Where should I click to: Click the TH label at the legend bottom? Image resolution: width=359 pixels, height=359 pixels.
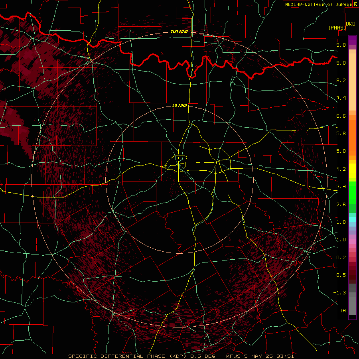coord(343,311)
